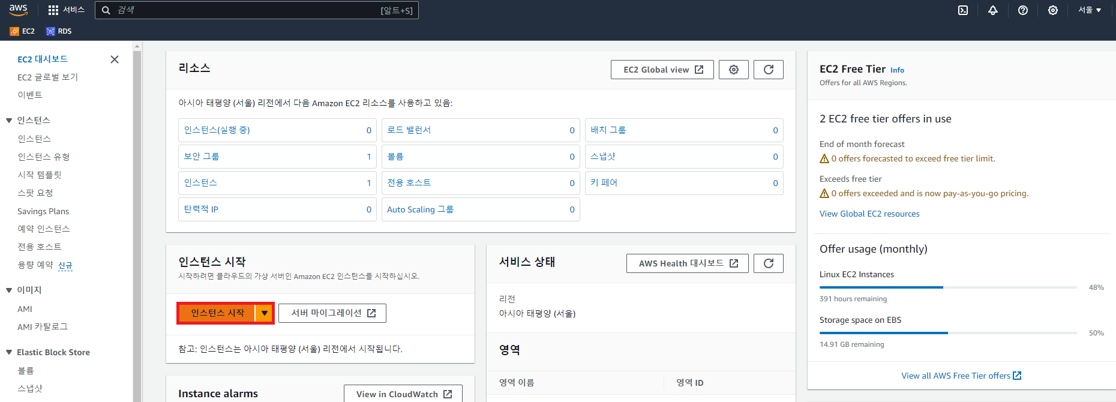Open 인스턴스 유형 in the sidebar
1116x402 pixels.
pyautogui.click(x=44, y=157)
